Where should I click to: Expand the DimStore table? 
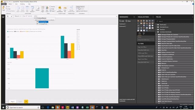pyautogui.click(x=156, y=30)
